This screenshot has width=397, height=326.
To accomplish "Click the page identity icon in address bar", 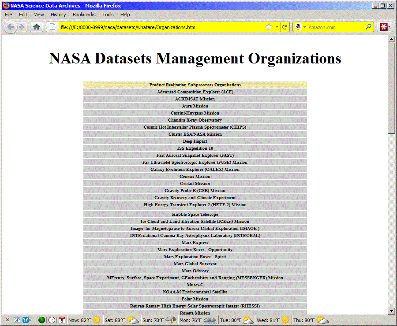I will (x=52, y=27).
